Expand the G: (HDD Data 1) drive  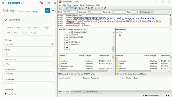pos(64,42)
